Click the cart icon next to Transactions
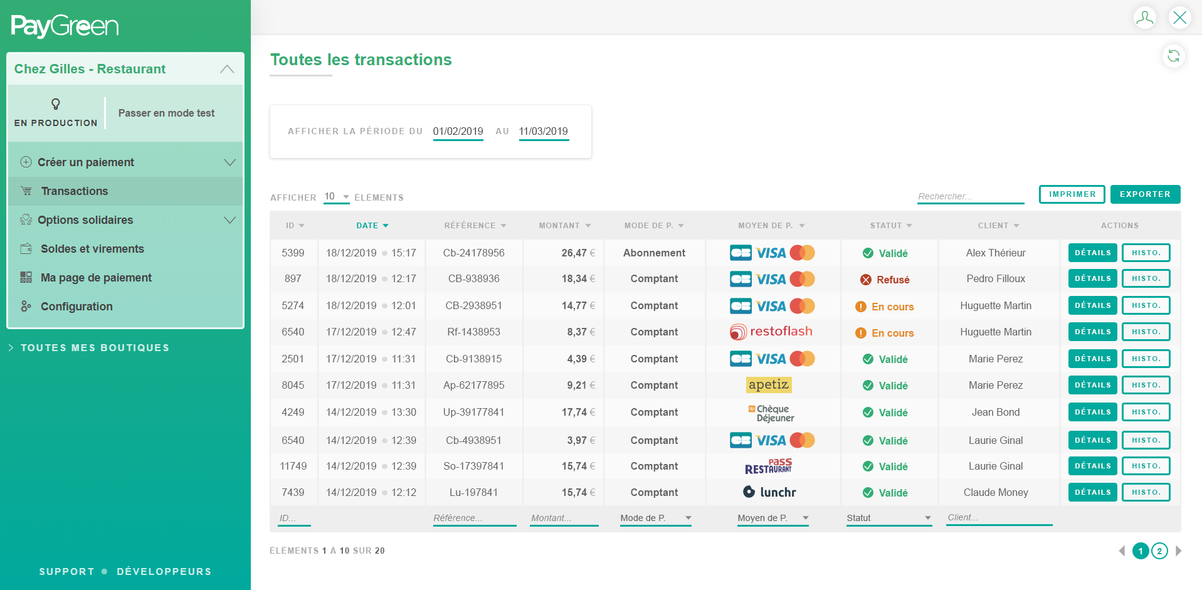The image size is (1202, 590). [x=26, y=191]
